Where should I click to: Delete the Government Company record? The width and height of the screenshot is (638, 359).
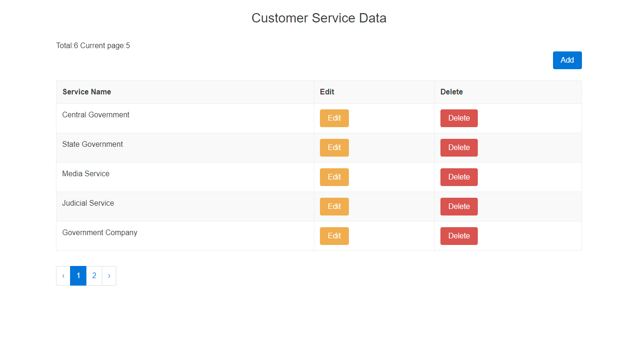(459, 236)
